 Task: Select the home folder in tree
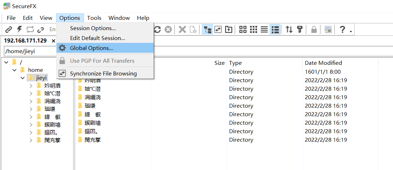click(x=35, y=70)
